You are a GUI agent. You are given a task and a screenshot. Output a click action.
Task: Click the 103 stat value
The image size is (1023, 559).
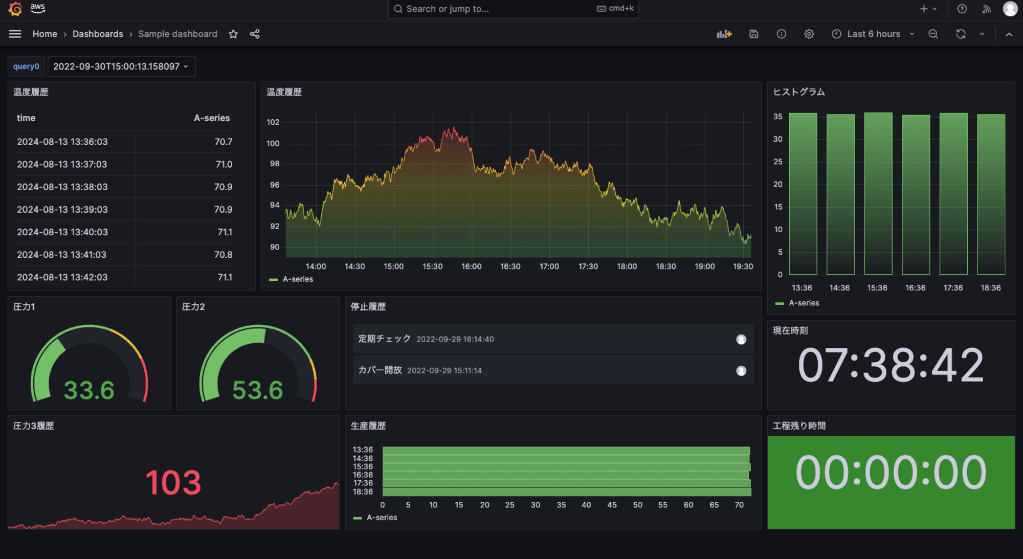[x=173, y=482]
